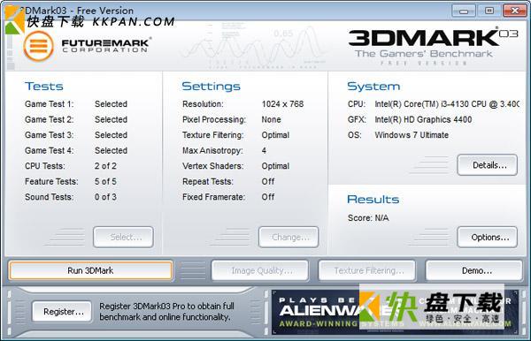Click Feature Tests value 5 of 5

tap(105, 181)
